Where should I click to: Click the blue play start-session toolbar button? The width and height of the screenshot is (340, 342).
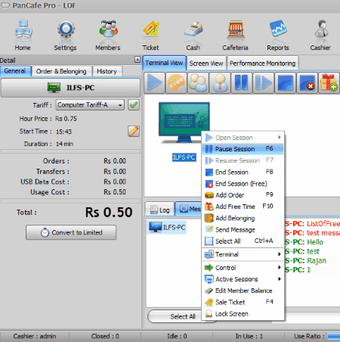[155, 82]
